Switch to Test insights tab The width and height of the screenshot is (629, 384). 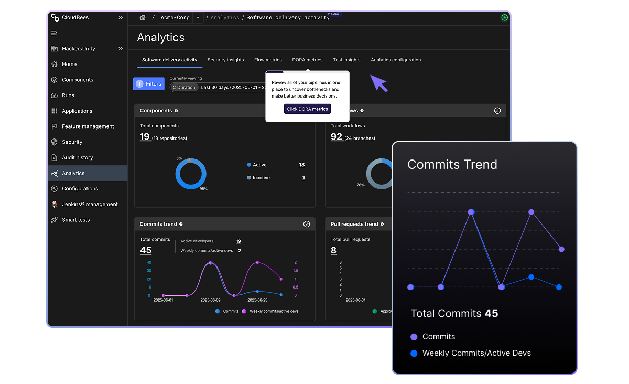(346, 60)
